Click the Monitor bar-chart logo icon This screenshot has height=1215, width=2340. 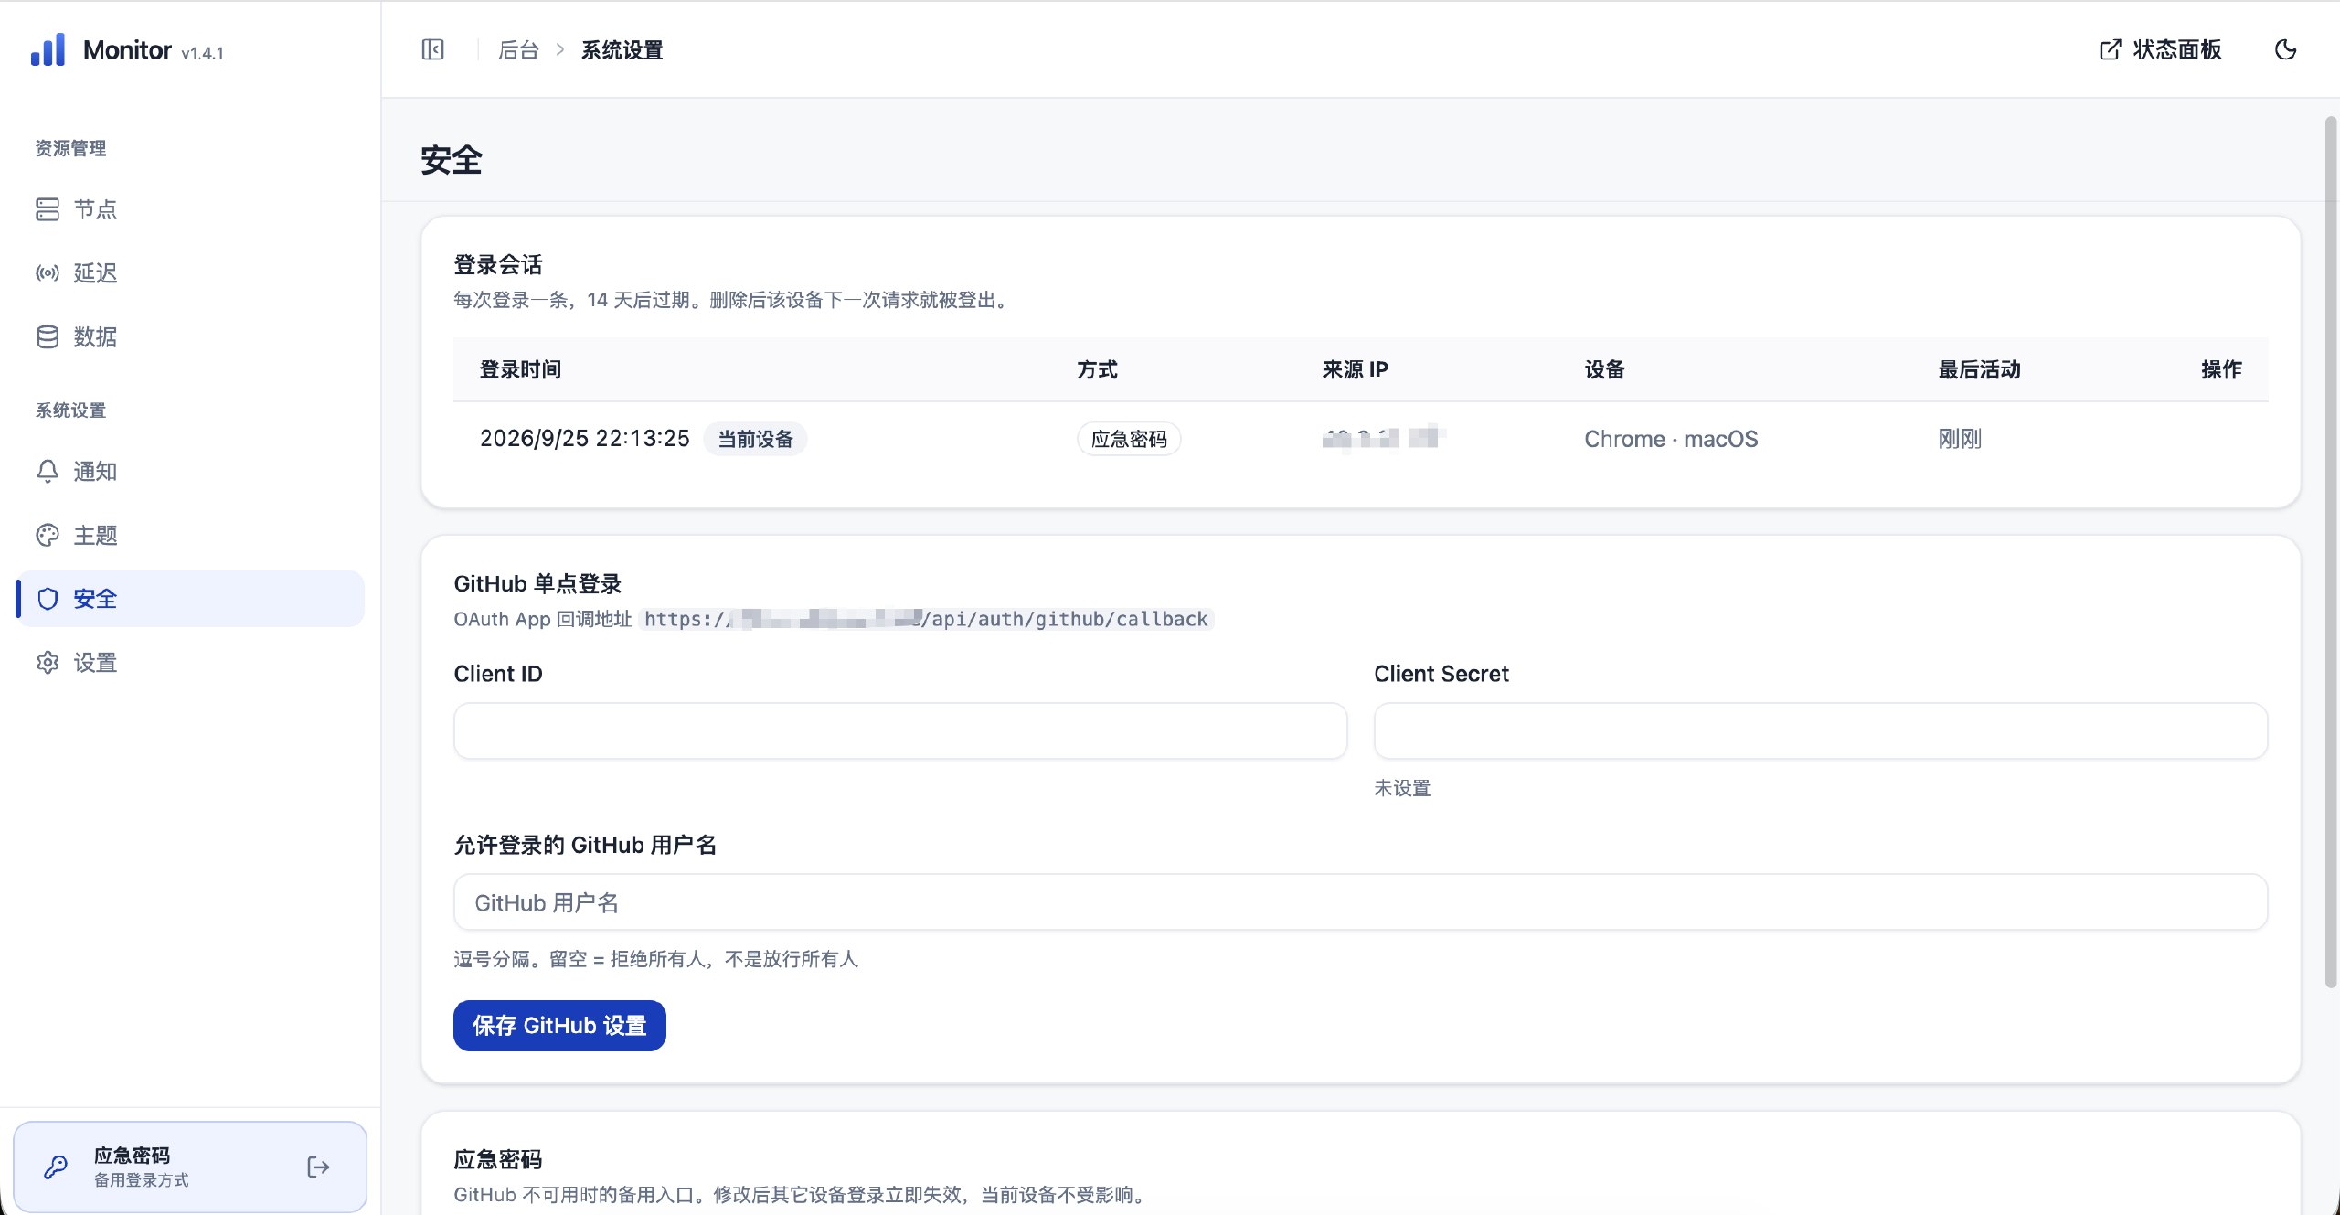coord(48,49)
